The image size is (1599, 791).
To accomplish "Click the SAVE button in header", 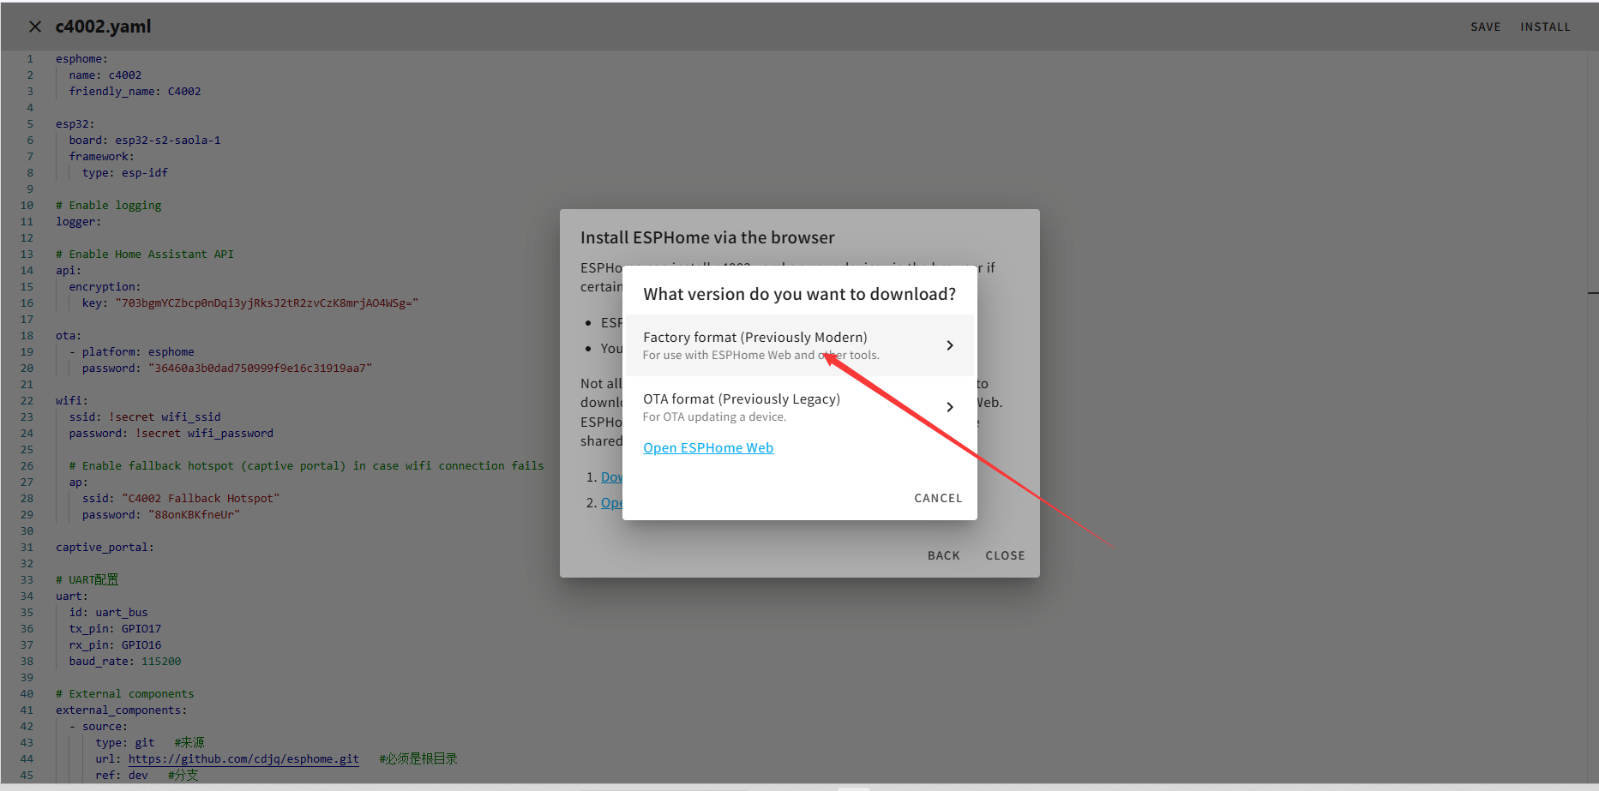I will pyautogui.click(x=1485, y=27).
